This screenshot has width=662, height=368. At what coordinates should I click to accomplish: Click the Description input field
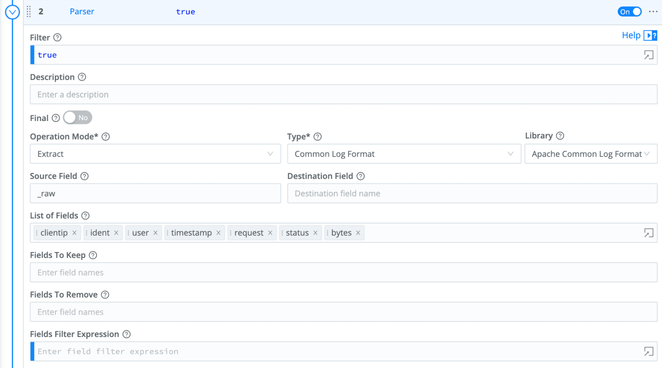coord(343,95)
